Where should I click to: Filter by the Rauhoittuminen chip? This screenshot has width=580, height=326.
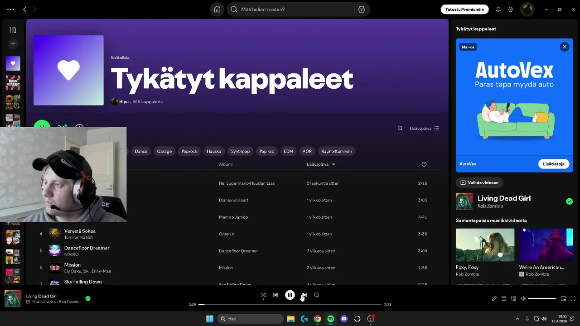[336, 151]
